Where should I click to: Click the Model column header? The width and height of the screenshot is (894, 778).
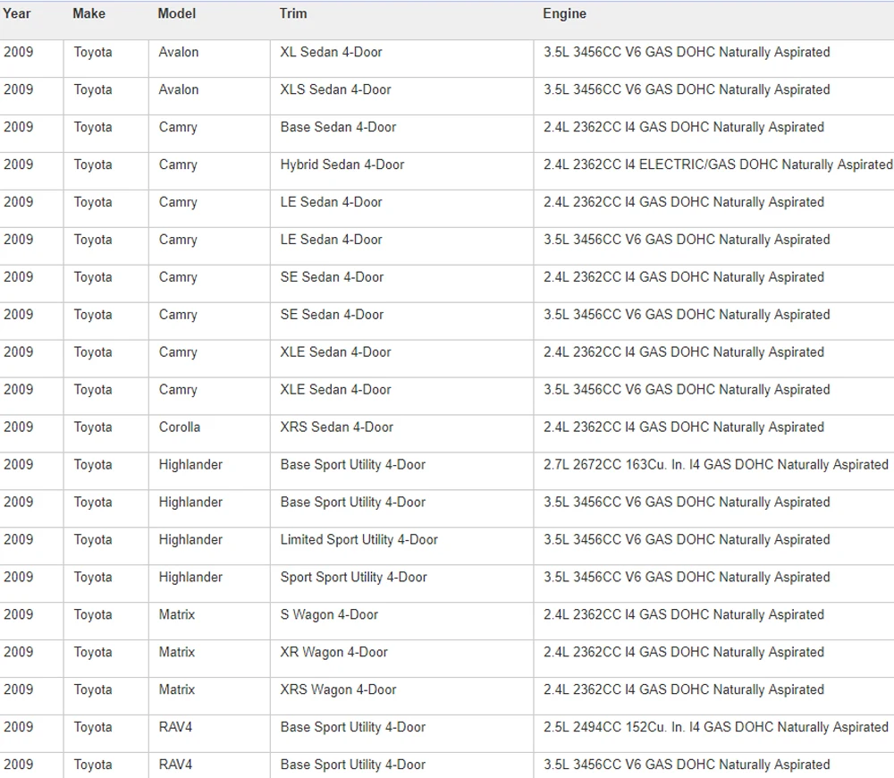coord(177,13)
